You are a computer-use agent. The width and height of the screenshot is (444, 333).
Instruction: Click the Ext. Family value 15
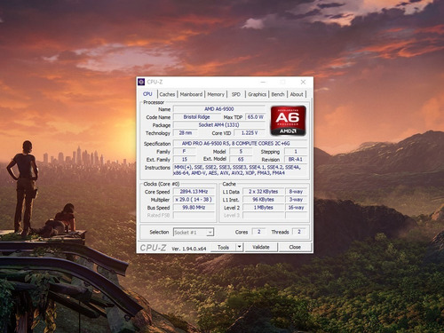[184, 160]
